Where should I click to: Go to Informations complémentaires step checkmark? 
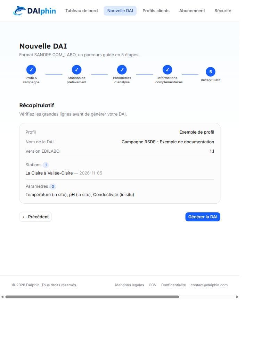167,70
